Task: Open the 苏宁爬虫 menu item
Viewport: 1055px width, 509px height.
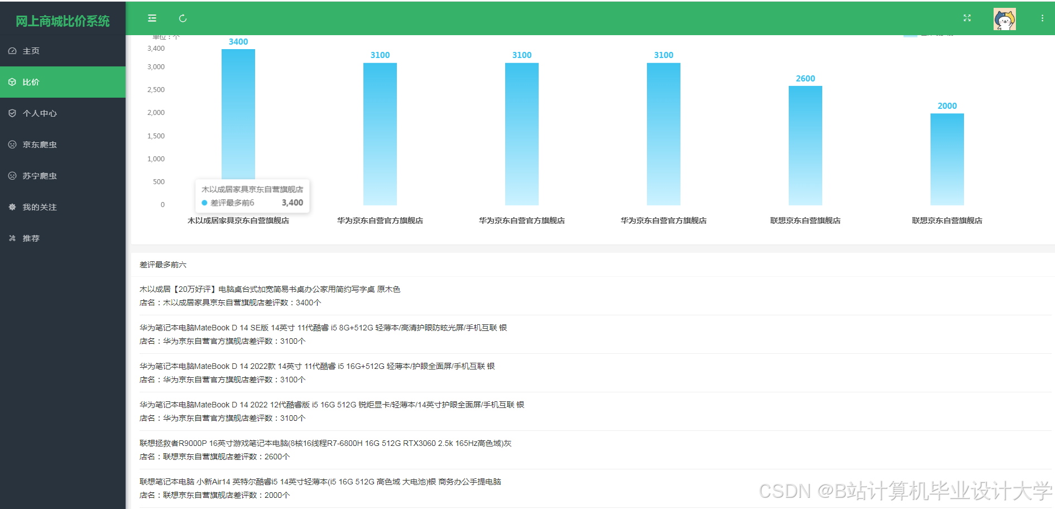Action: coord(63,176)
